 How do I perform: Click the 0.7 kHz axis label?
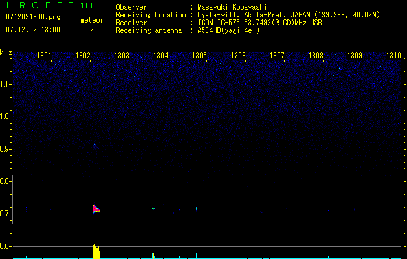click(x=5, y=214)
